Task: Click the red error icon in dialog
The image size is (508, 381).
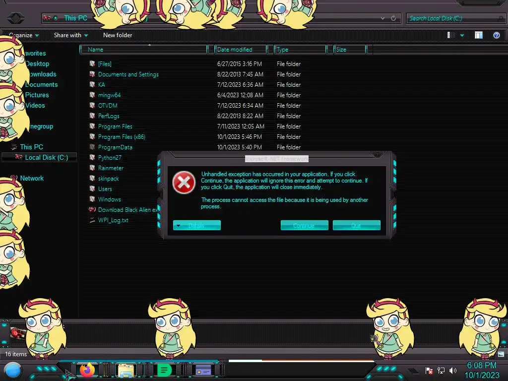Action: point(184,183)
